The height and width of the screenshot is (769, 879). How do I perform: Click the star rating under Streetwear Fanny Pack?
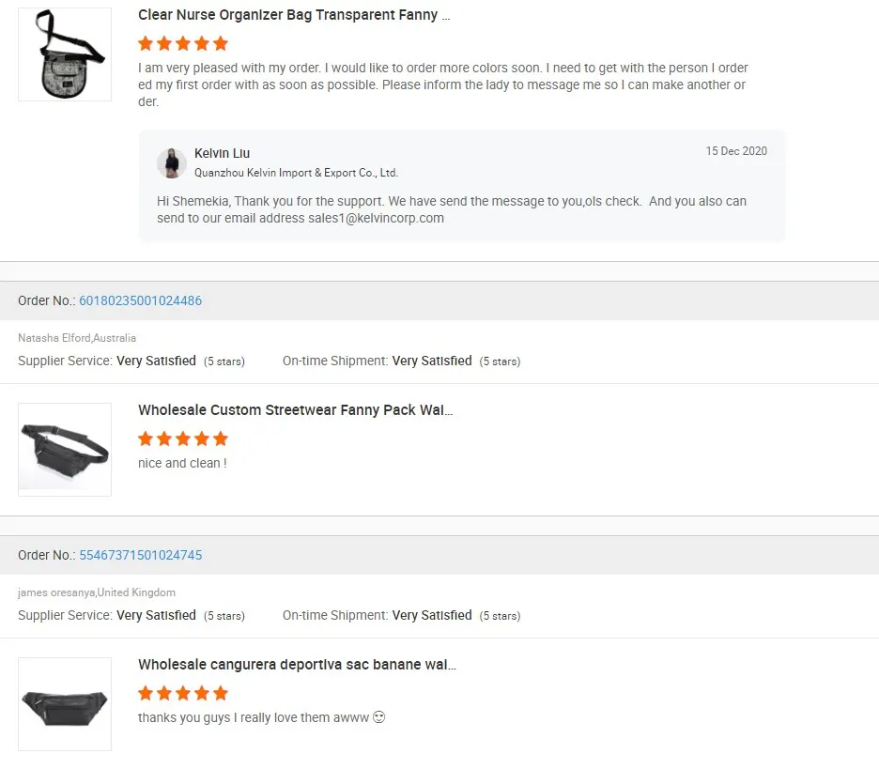[x=183, y=438]
